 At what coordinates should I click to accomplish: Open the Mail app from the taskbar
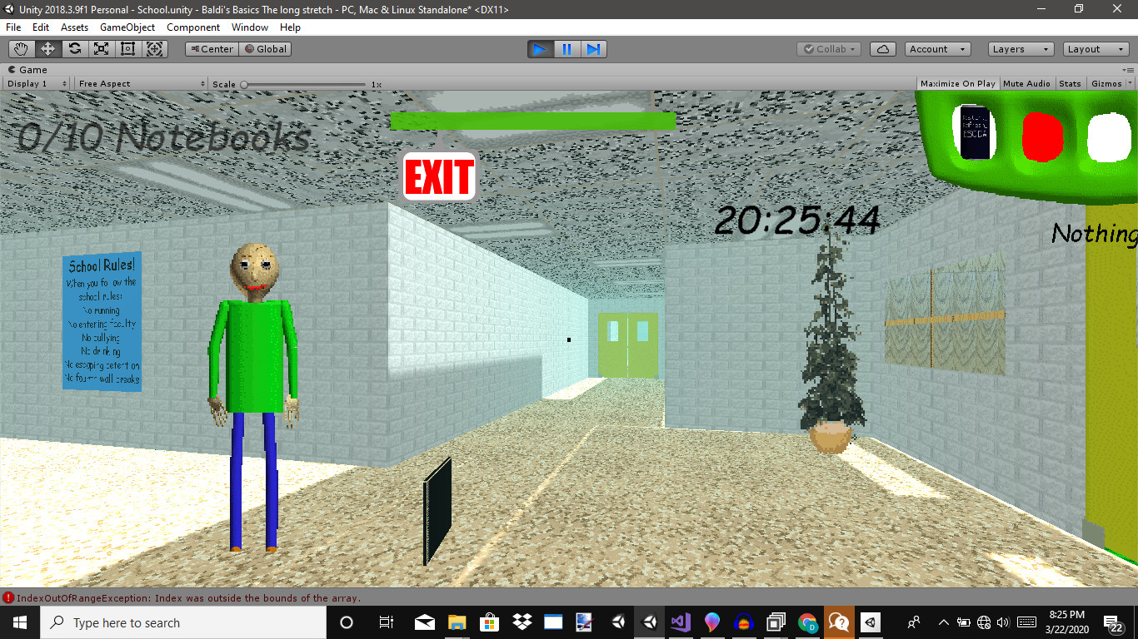click(425, 622)
